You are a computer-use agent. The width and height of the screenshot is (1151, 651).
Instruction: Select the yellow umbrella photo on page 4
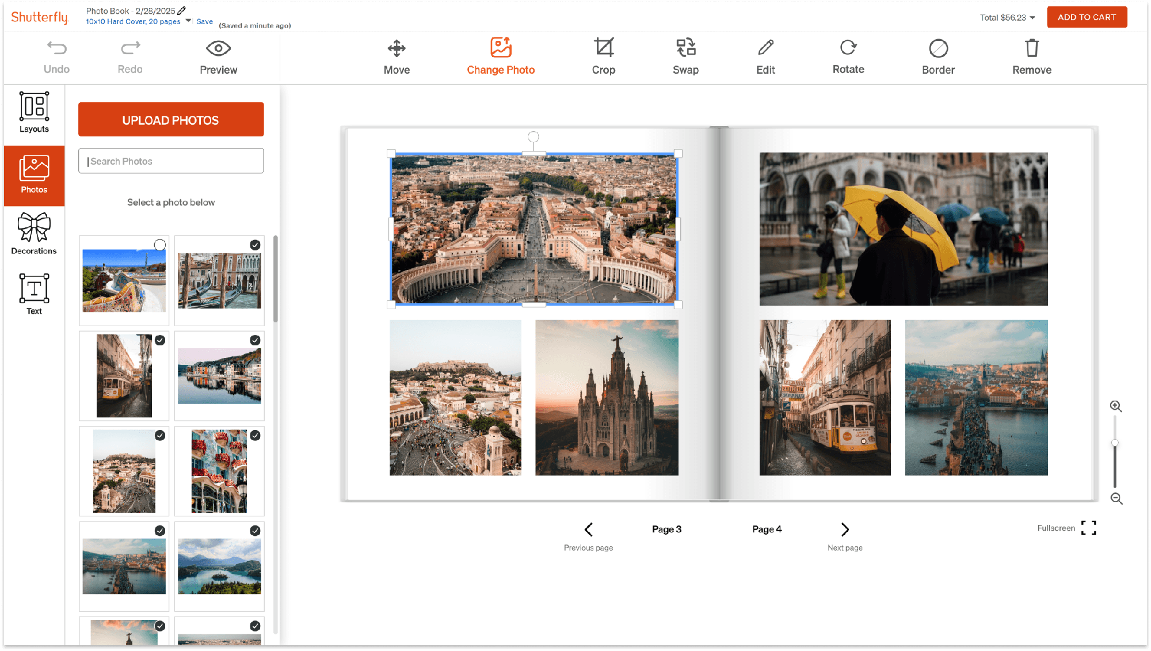904,229
